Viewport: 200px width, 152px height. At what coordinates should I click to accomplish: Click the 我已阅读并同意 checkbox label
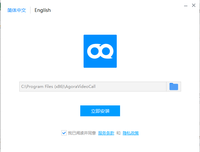click(x=82, y=133)
